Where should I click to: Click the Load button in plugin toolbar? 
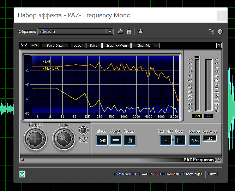77,45
